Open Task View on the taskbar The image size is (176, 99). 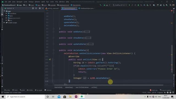click(53, 97)
